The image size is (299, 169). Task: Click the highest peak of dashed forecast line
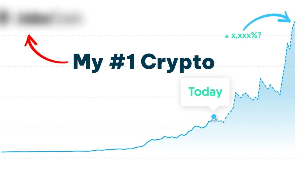(295, 22)
